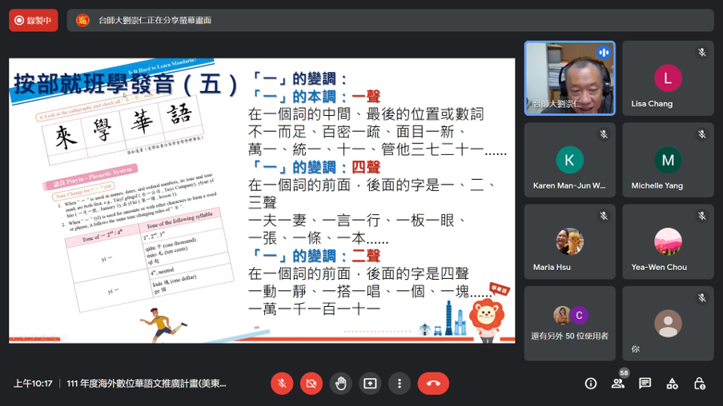Image resolution: width=723 pixels, height=406 pixels.
Task: Select Karen Man-Jun W... participant tile
Action: pyautogui.click(x=570, y=160)
